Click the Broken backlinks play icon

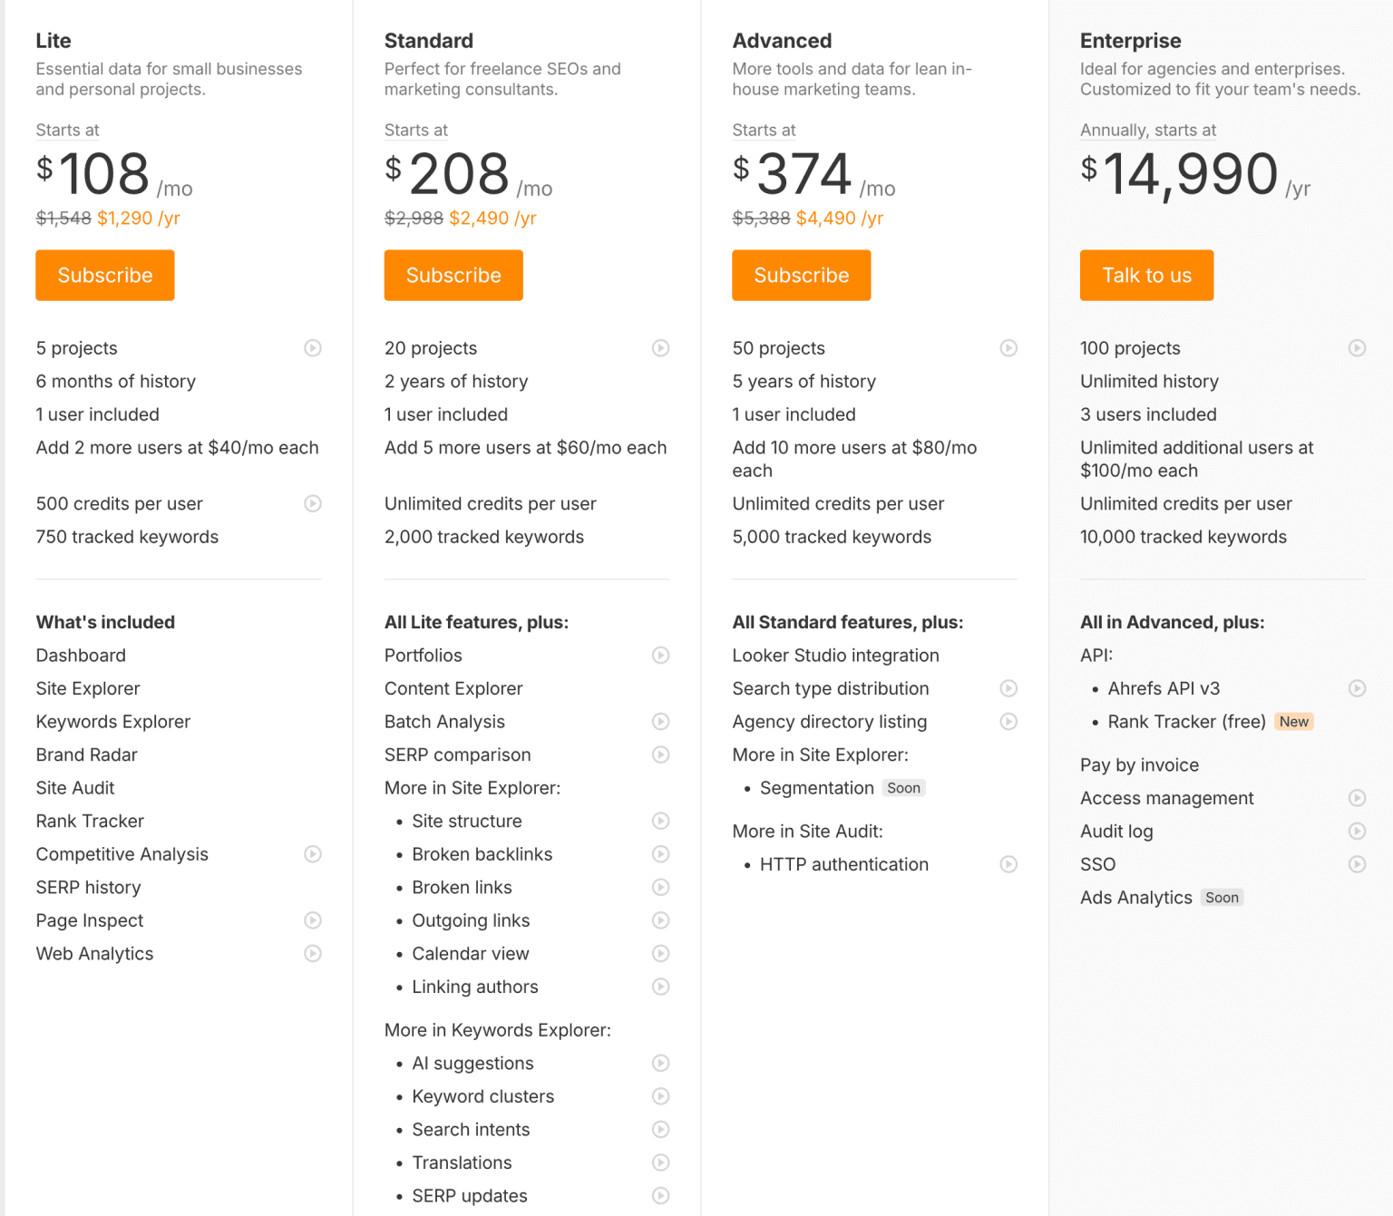click(661, 854)
